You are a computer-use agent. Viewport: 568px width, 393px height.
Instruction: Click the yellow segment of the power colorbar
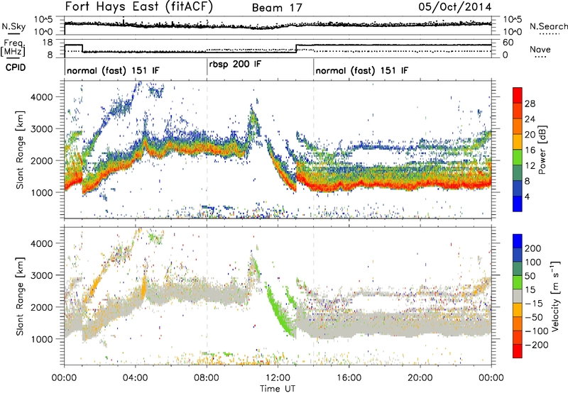pyautogui.click(x=518, y=142)
